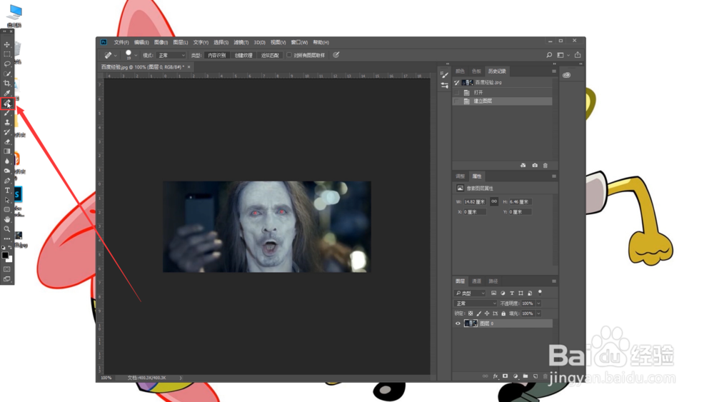Viewport: 714px width, 402px height.
Task: Open the 图像(I) menu
Action: (161, 42)
